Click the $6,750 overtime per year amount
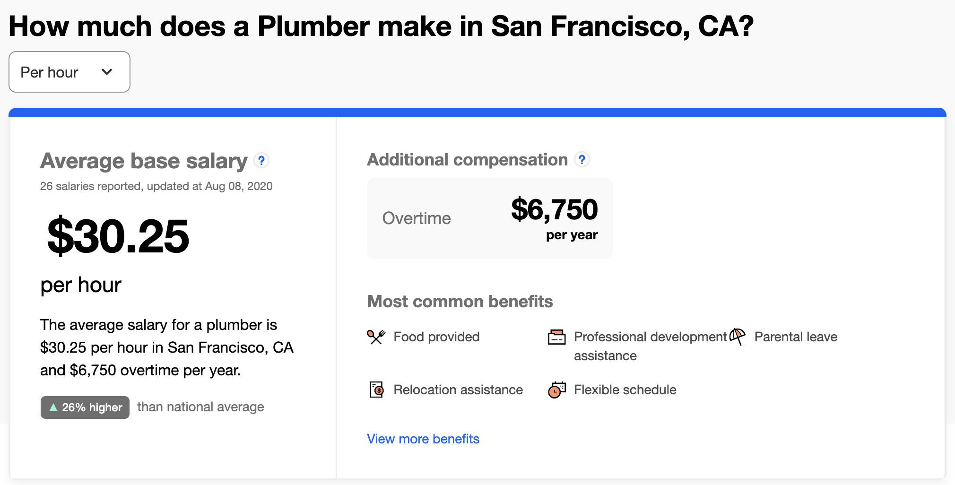The image size is (955, 485). (554, 209)
